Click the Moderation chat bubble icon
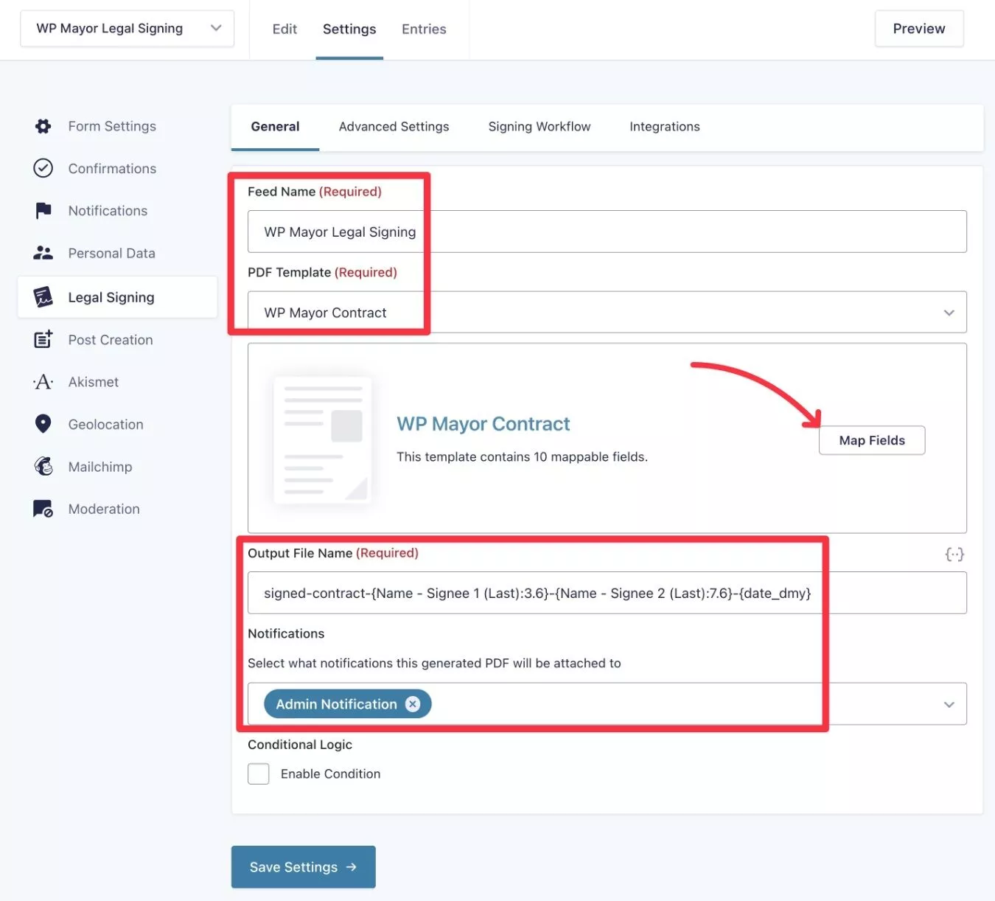The image size is (995, 901). [43, 509]
